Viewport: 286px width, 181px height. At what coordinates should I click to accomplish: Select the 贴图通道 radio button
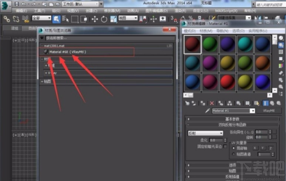[x=233, y=154]
